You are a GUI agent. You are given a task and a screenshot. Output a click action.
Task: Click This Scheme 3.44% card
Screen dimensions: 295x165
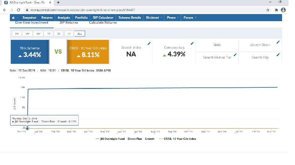[30, 52]
